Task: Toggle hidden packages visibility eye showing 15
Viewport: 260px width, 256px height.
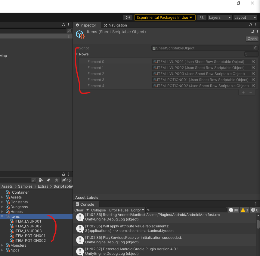Action: point(66,180)
